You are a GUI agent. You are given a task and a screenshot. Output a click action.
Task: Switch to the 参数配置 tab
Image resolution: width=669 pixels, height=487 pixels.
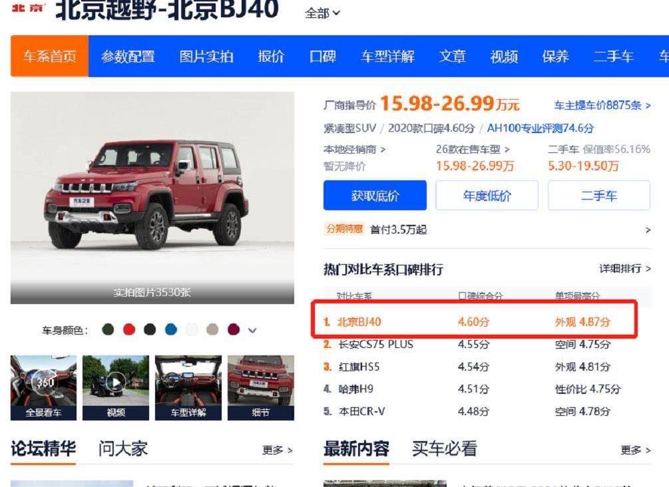tap(128, 57)
